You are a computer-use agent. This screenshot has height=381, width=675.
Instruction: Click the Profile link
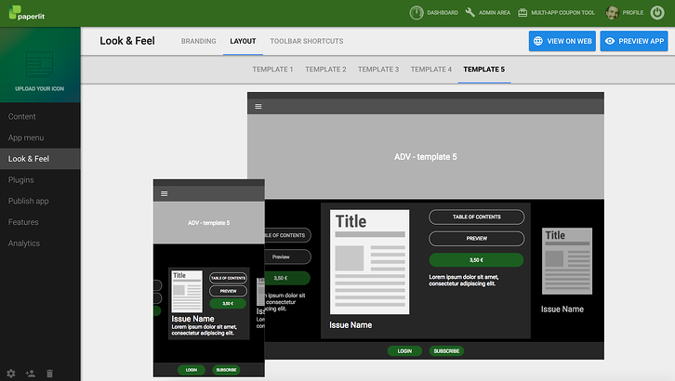(633, 13)
